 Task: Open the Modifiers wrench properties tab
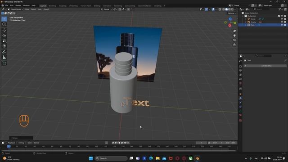240,98
